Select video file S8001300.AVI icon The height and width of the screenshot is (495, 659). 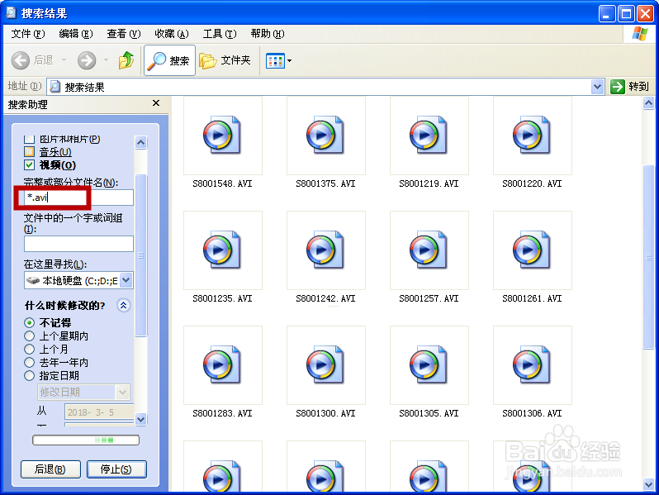tap(326, 365)
